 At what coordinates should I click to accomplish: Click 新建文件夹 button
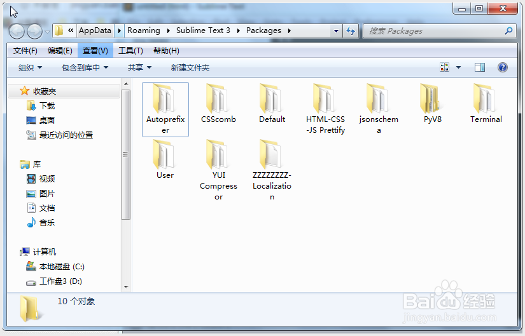click(x=190, y=67)
